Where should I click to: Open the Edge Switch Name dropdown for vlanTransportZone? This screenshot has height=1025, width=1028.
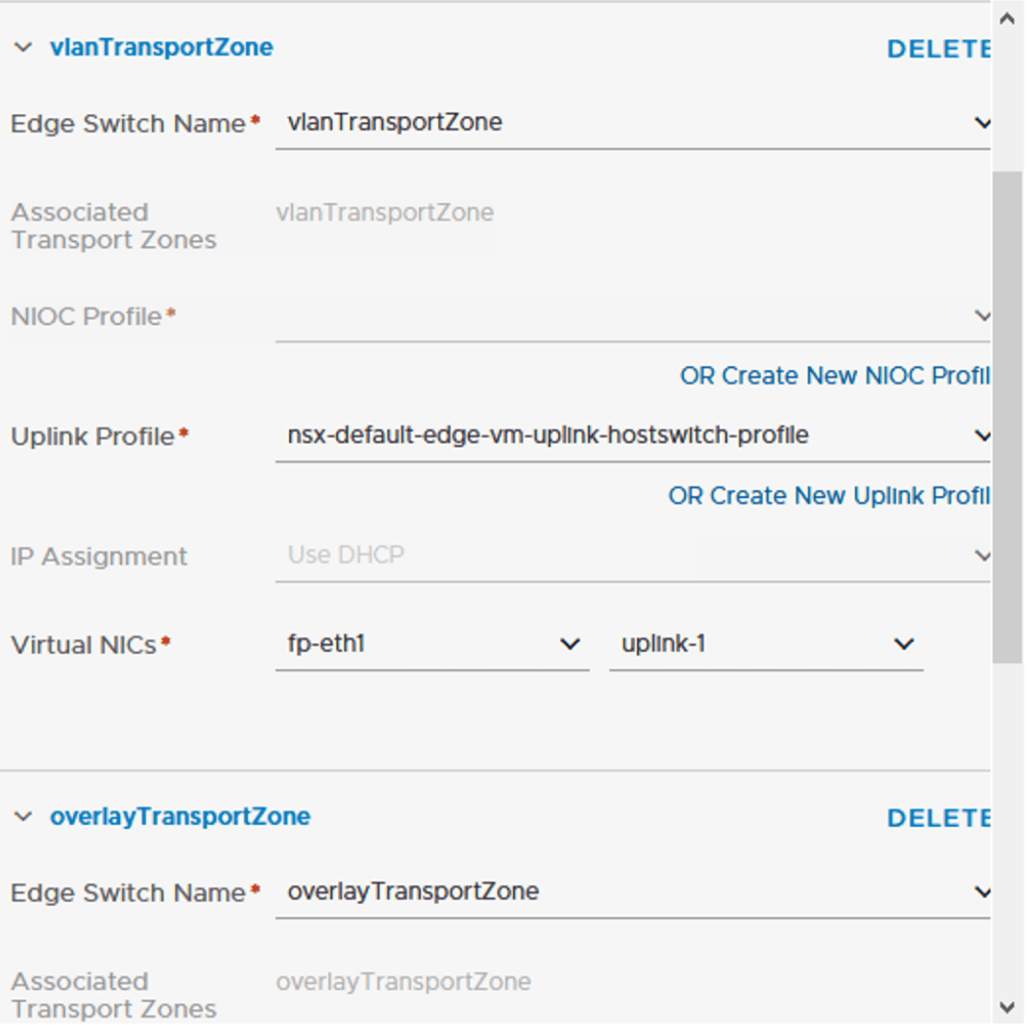tap(983, 123)
